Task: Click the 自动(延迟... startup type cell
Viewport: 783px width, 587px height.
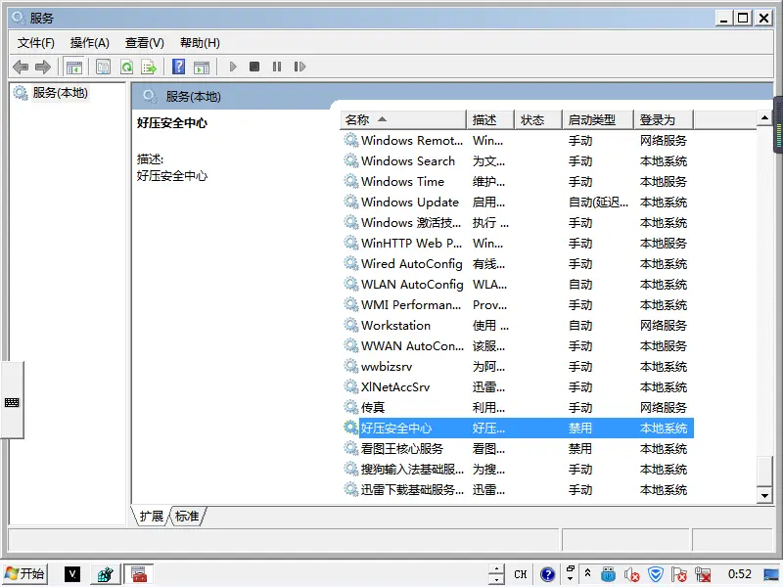Action: pos(598,203)
